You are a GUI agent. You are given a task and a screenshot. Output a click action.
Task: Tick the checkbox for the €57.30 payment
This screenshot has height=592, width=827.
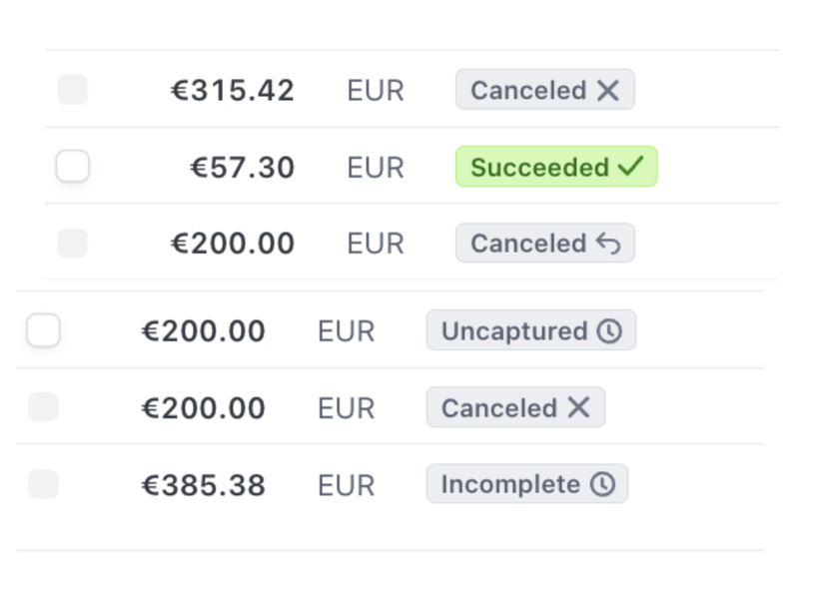[73, 166]
